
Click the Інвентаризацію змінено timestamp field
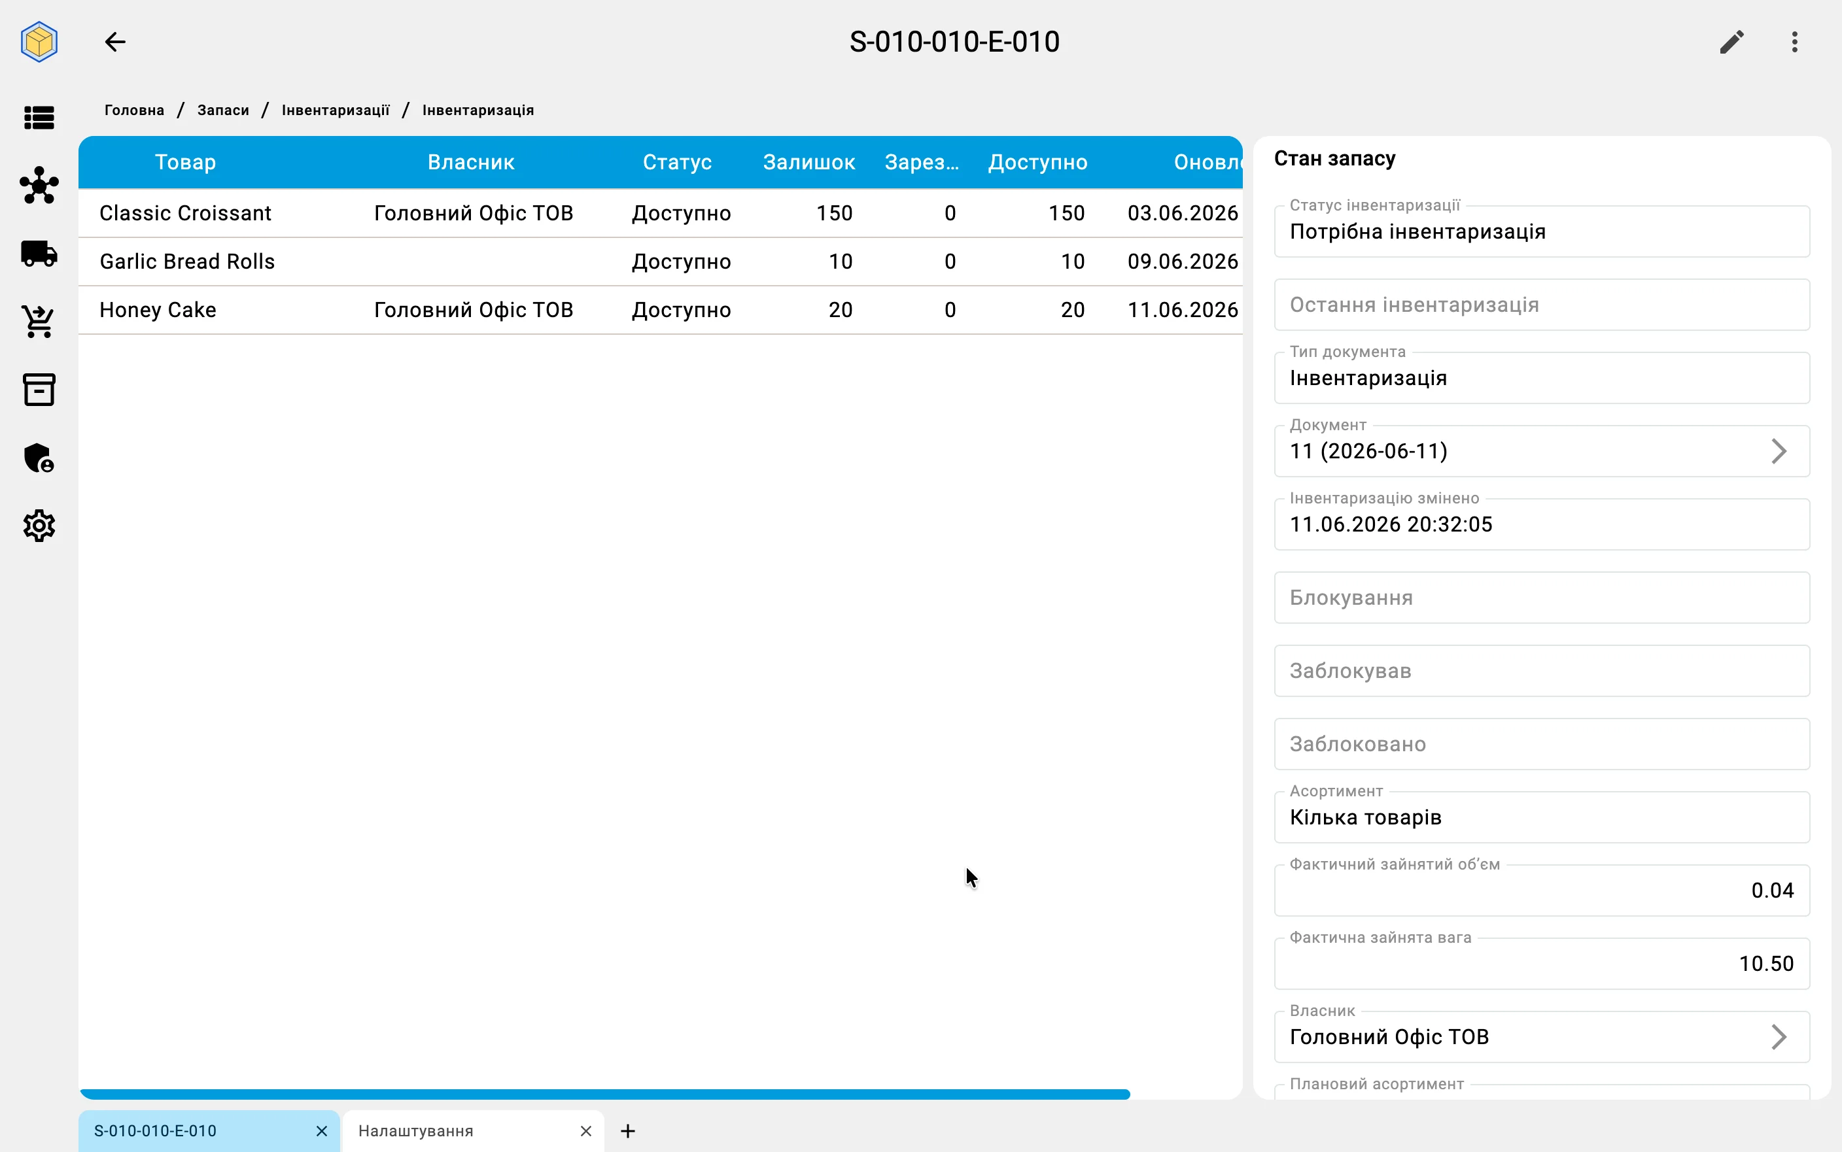click(1541, 524)
